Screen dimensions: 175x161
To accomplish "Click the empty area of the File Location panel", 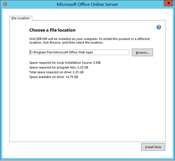I will [x=87, y=109].
